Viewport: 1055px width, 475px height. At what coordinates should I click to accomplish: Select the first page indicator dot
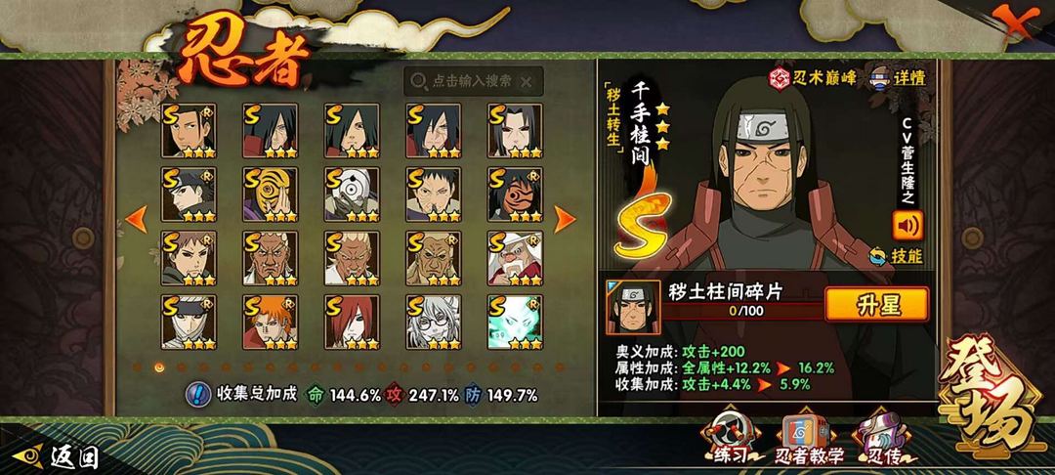coord(138,367)
